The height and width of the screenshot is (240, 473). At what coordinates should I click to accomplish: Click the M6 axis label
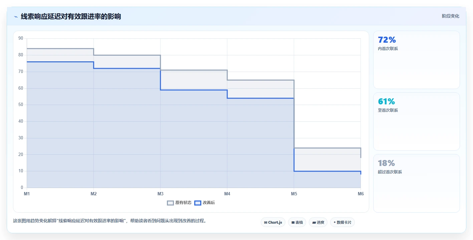pos(361,194)
